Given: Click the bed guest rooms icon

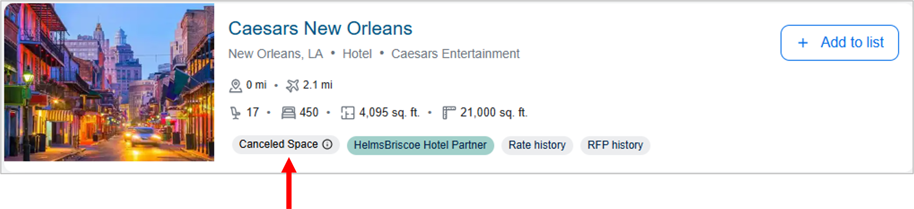Looking at the screenshot, I should click(288, 112).
